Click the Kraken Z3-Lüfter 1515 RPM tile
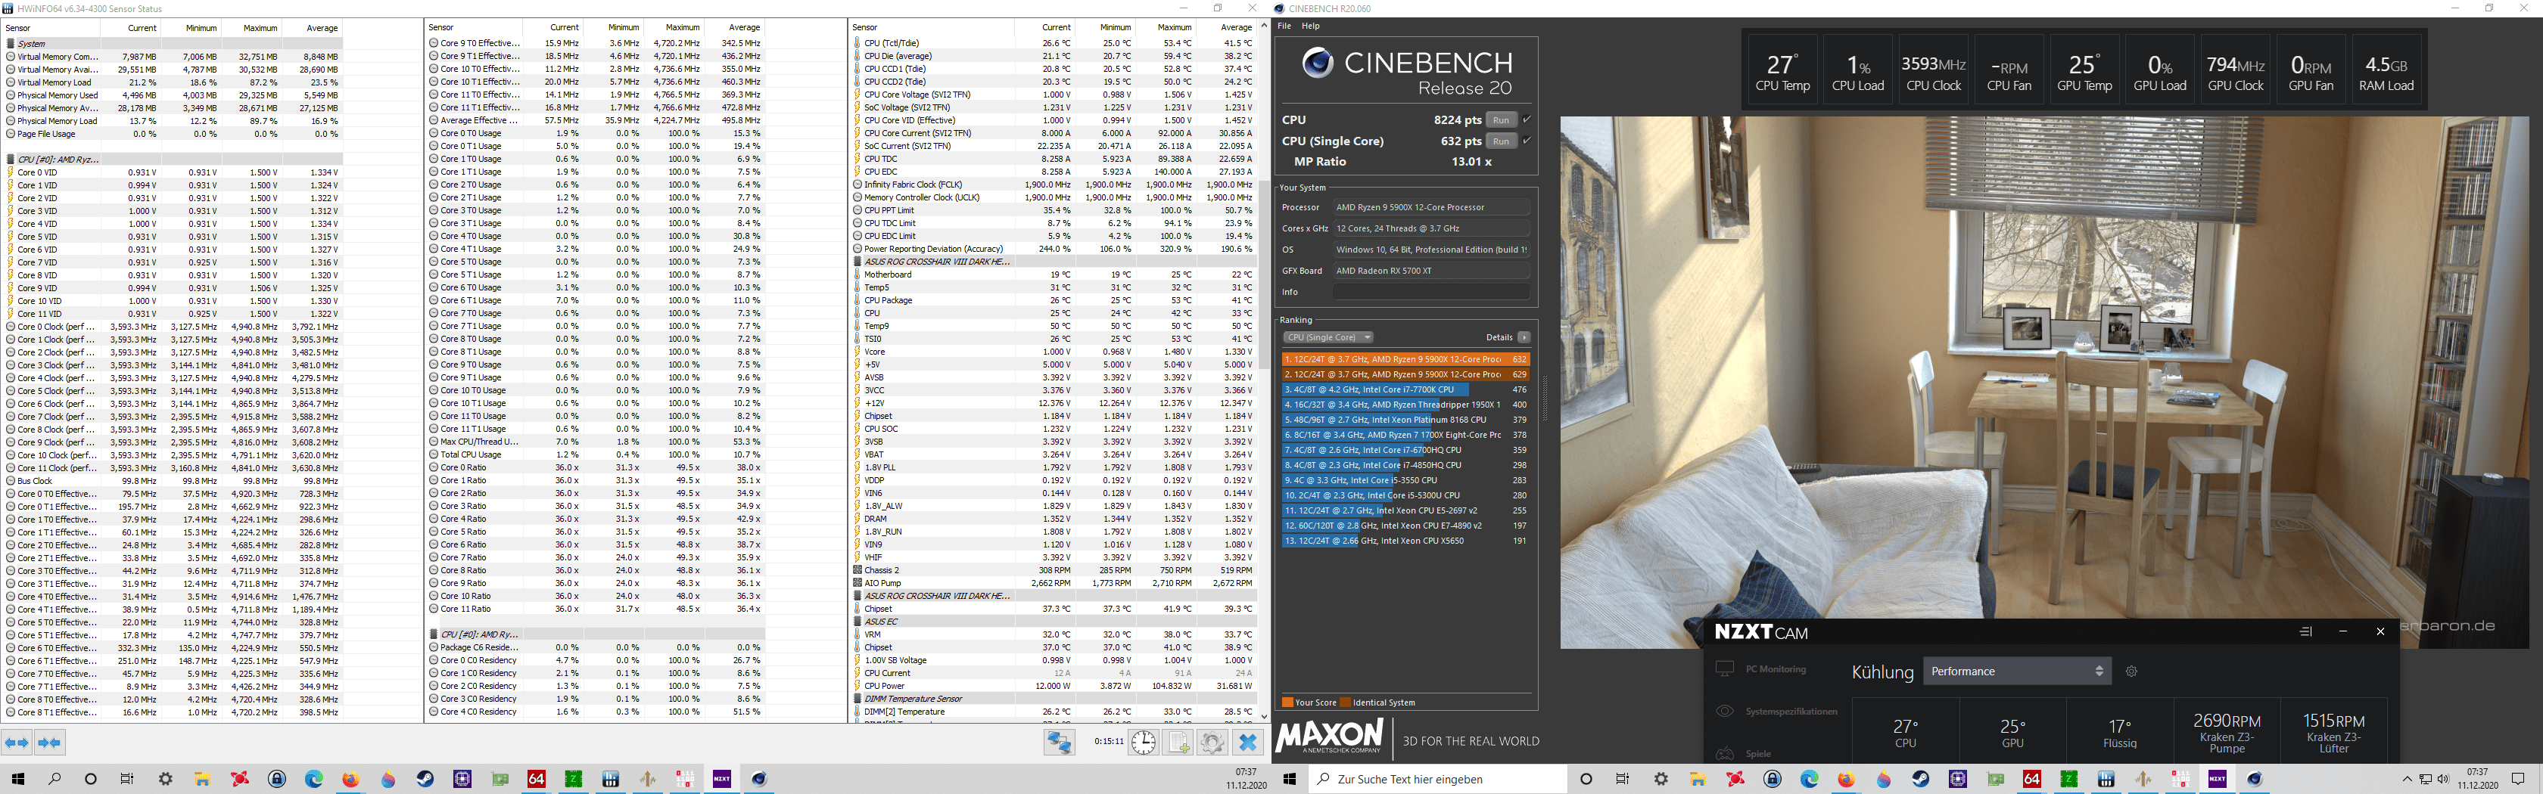Viewport: 2543px width, 794px height. tap(2333, 732)
